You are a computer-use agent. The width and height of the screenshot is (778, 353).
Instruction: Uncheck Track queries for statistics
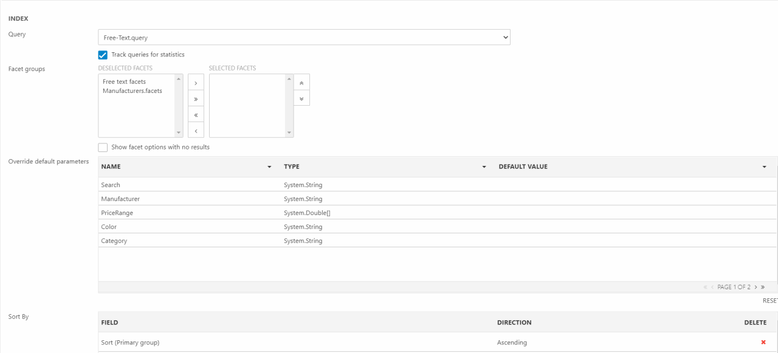tap(103, 55)
